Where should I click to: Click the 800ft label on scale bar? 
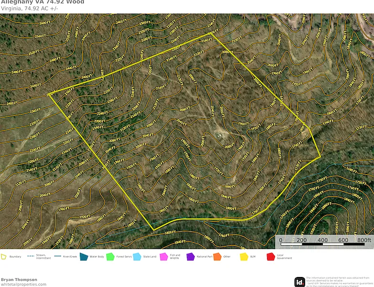364,240
